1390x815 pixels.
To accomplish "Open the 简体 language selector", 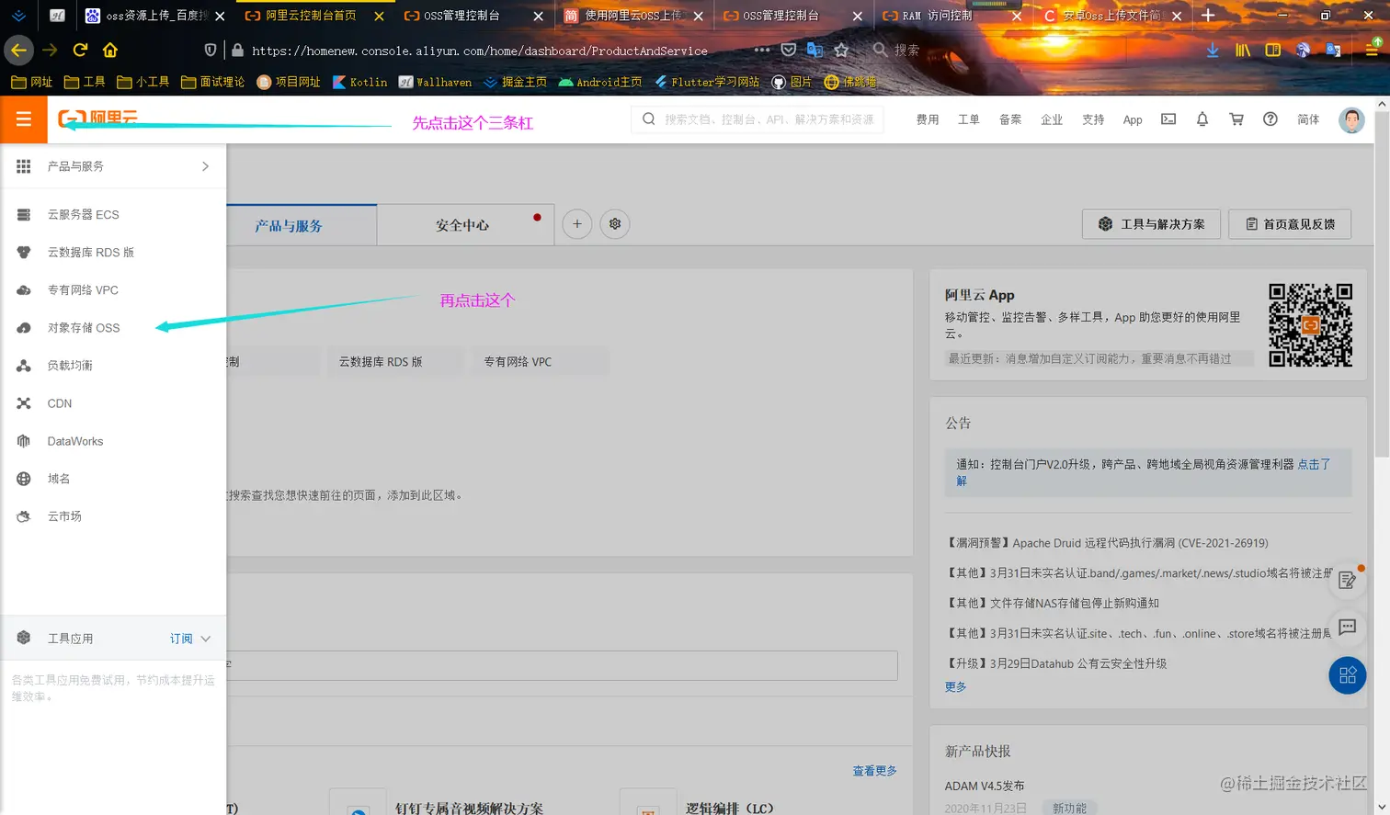I will (1308, 119).
